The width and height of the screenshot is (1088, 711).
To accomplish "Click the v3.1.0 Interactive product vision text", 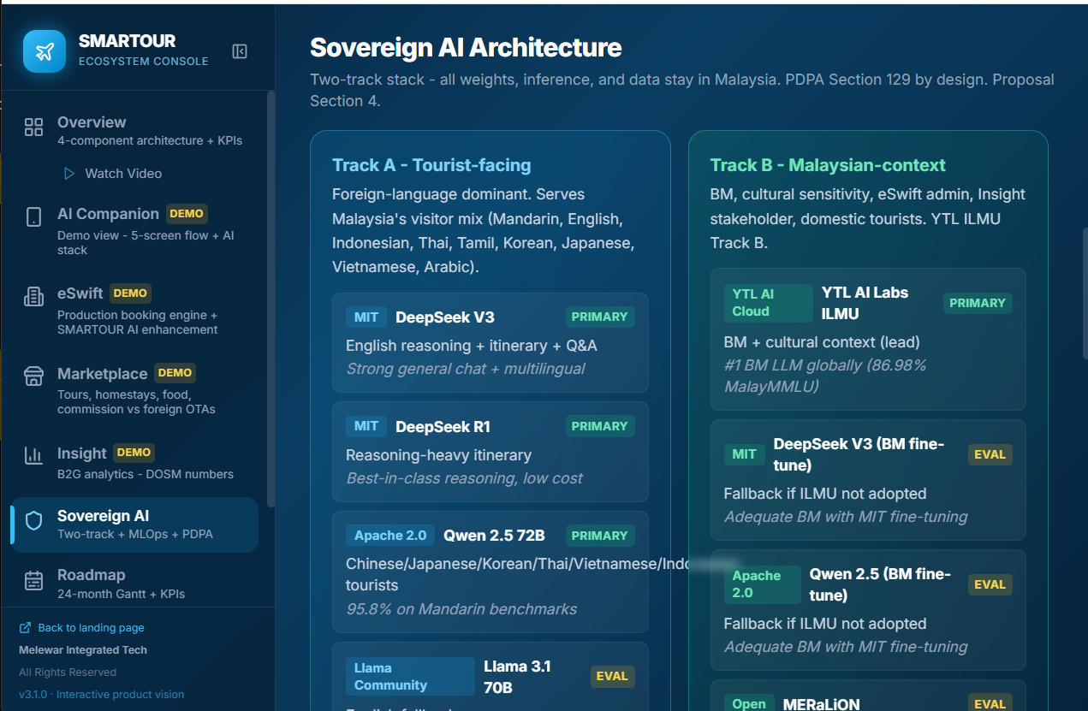I will (x=101, y=694).
